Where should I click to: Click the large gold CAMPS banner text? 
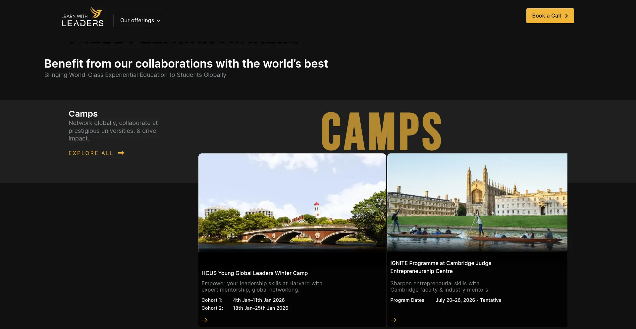click(381, 131)
